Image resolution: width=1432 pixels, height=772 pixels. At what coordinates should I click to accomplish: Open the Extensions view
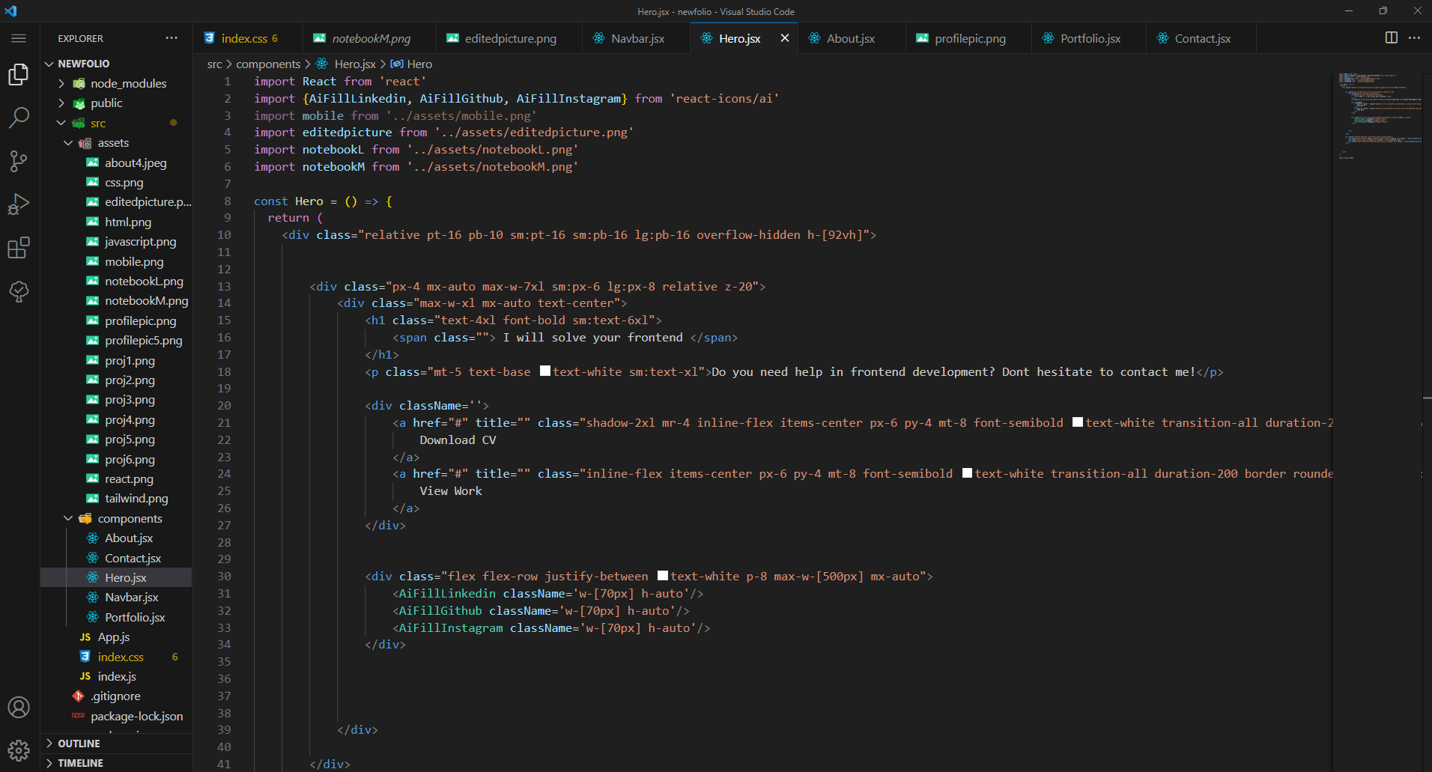(19, 247)
